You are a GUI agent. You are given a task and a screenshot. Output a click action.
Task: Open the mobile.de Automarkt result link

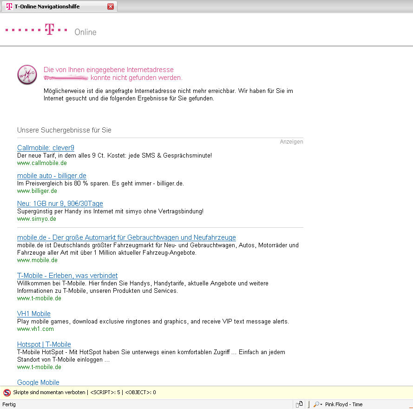click(126, 237)
